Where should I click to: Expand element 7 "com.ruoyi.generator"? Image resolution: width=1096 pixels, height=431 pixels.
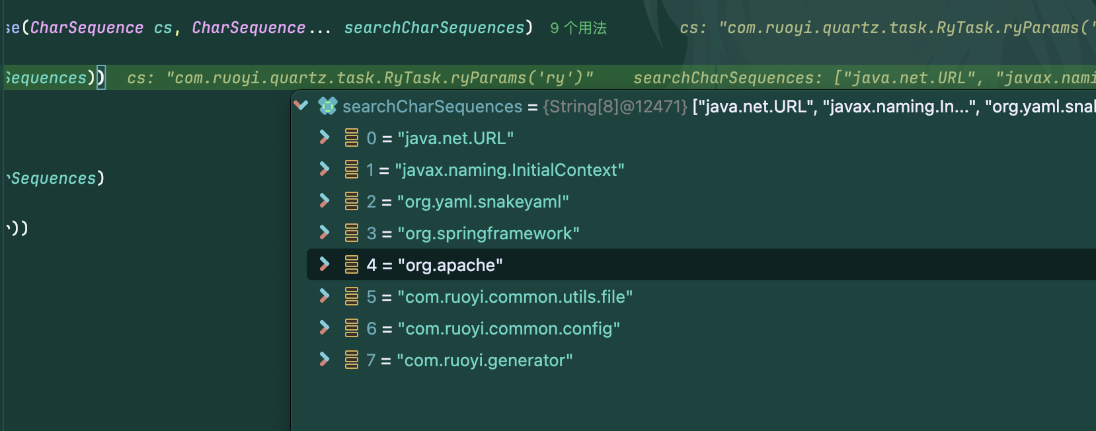[324, 360]
